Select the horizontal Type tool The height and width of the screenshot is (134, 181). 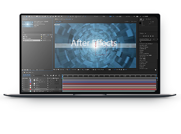click(48, 17)
